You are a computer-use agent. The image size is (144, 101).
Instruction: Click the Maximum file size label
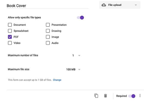tap(19, 69)
